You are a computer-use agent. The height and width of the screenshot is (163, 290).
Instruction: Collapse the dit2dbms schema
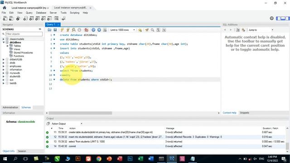pyautogui.click(x=3, y=42)
